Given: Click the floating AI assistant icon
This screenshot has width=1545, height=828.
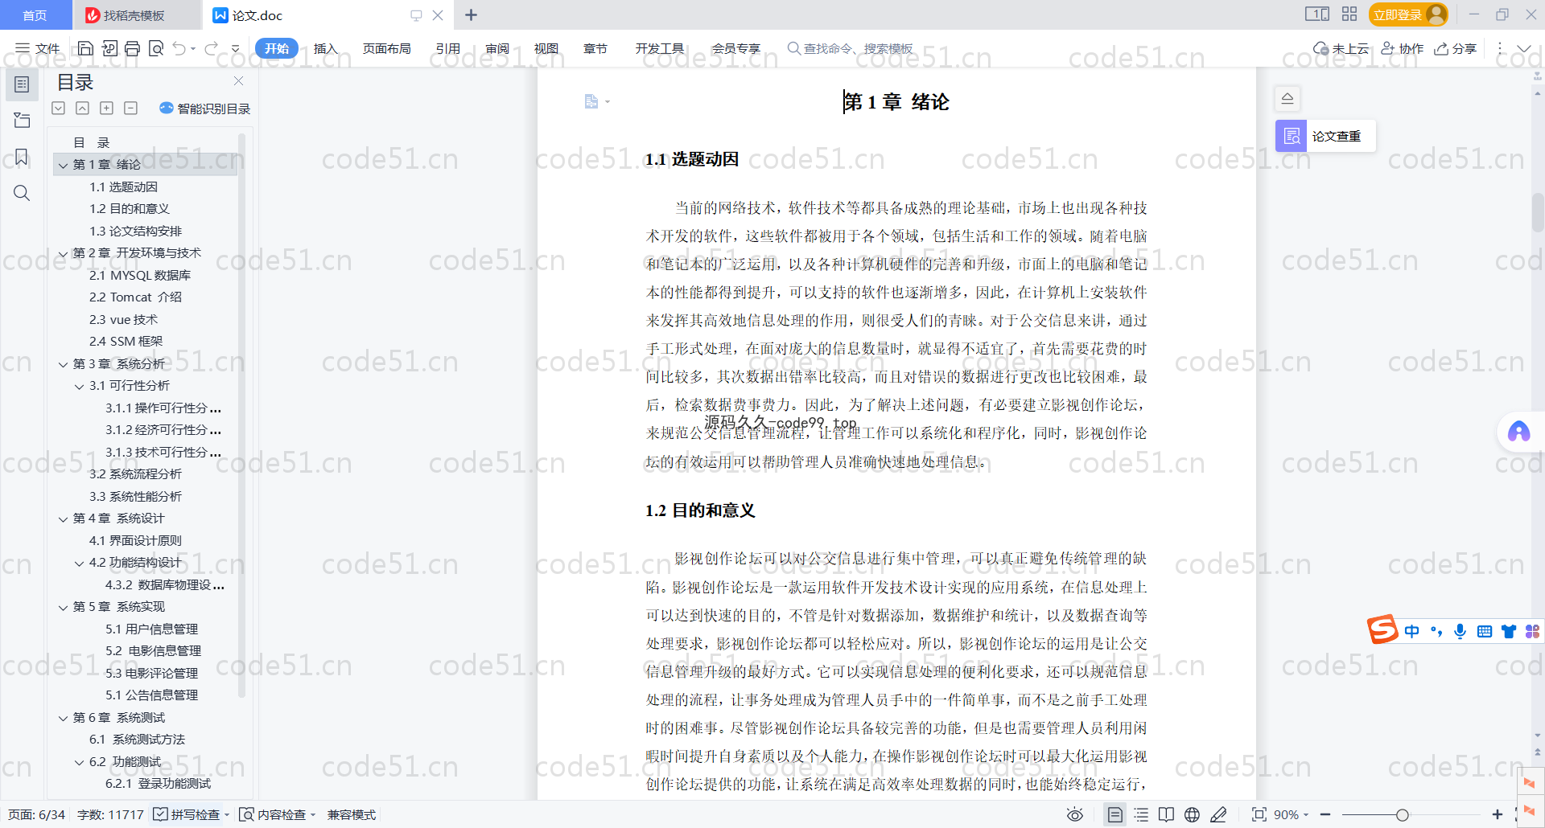Looking at the screenshot, I should (x=1518, y=432).
